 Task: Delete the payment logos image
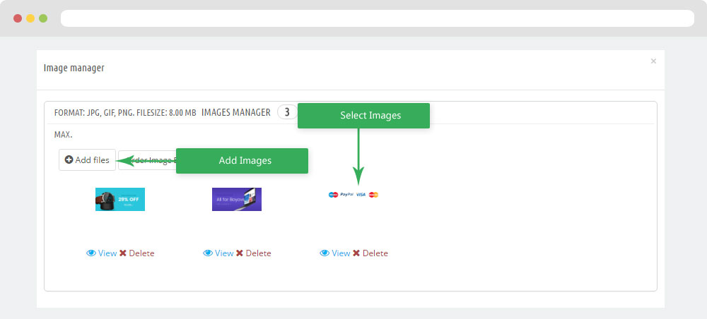coord(370,253)
